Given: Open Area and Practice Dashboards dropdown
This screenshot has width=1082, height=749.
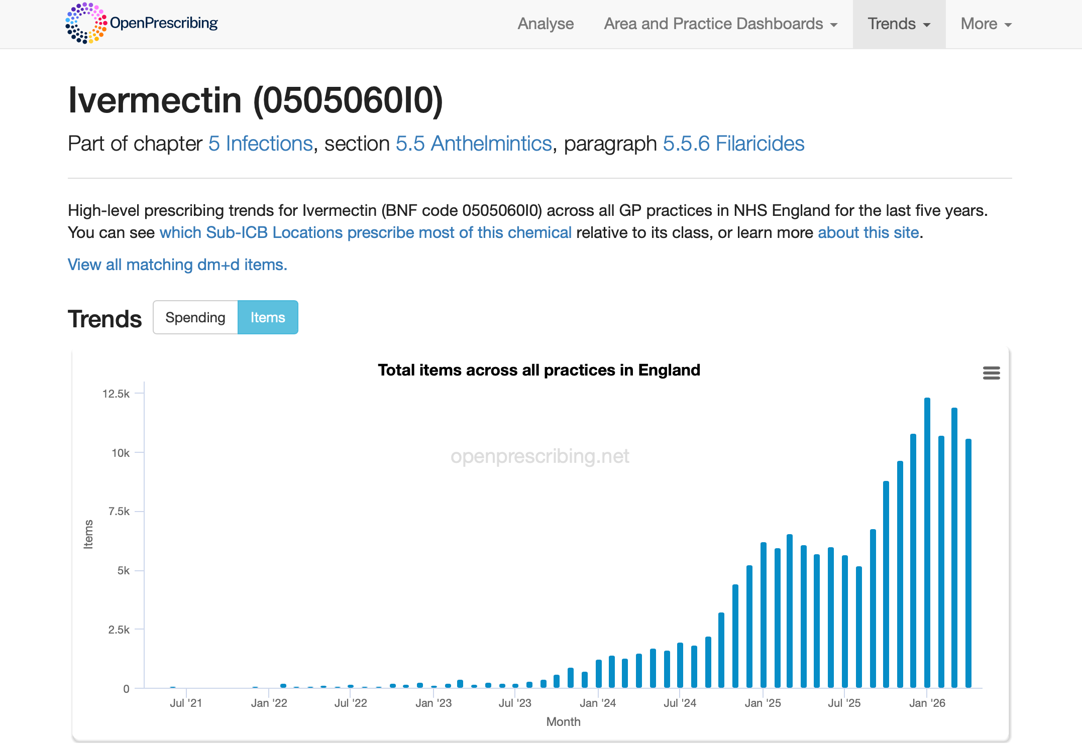Looking at the screenshot, I should point(721,24).
